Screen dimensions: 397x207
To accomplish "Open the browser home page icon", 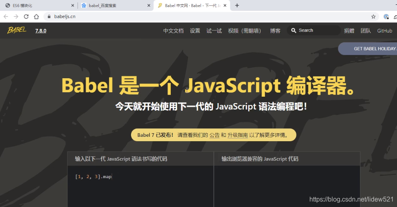I will click(37, 16).
